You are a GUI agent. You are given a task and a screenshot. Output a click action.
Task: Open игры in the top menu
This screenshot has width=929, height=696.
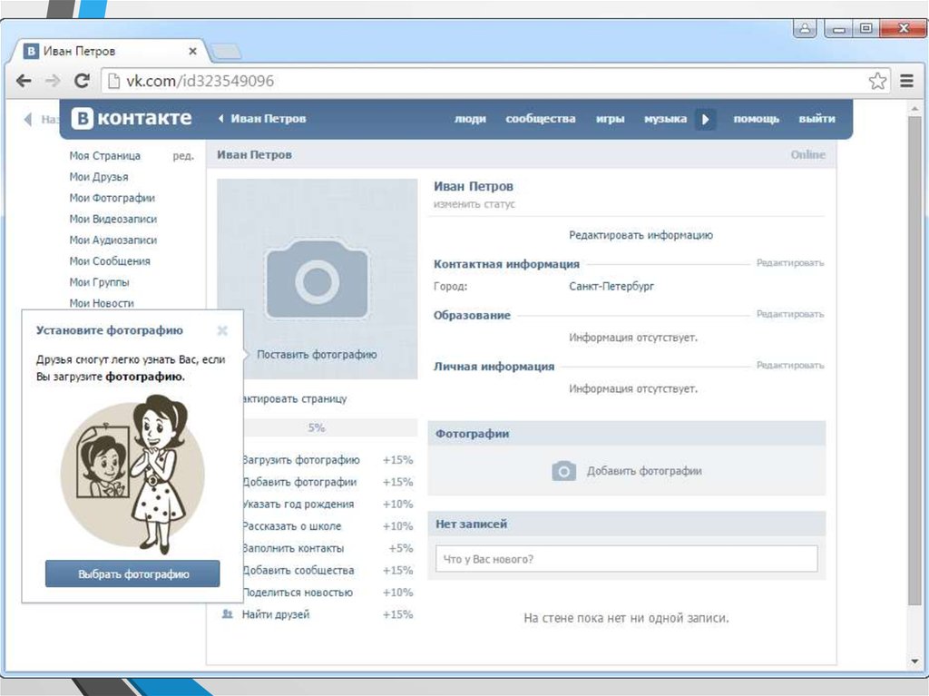[x=610, y=119]
